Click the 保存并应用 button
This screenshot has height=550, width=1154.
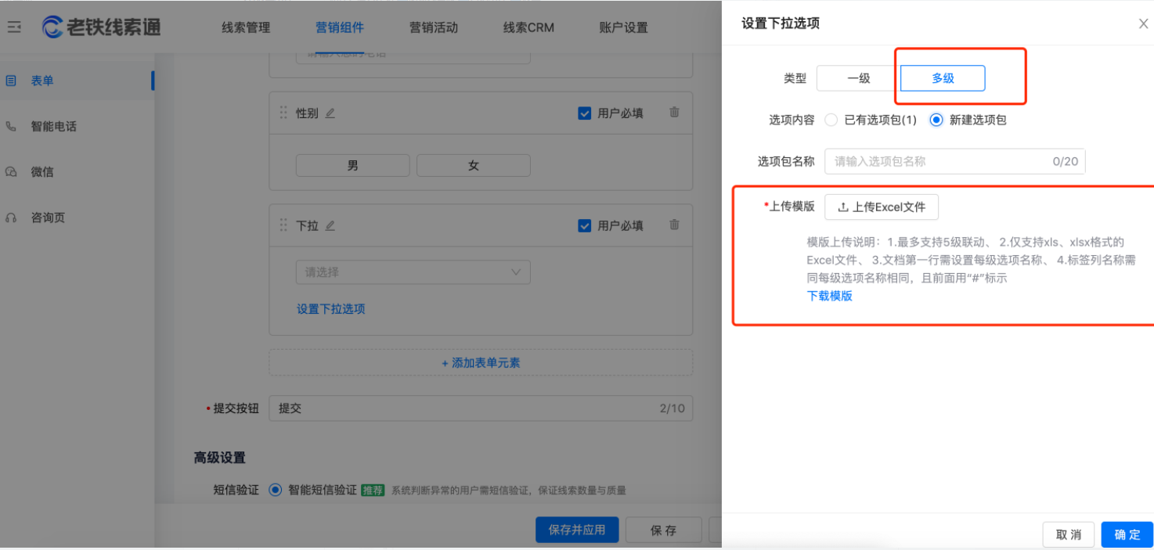click(x=577, y=530)
